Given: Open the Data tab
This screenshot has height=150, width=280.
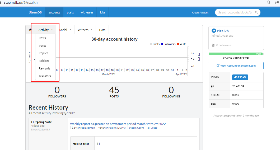Looking at the screenshot, I should pyautogui.click(x=102, y=30).
